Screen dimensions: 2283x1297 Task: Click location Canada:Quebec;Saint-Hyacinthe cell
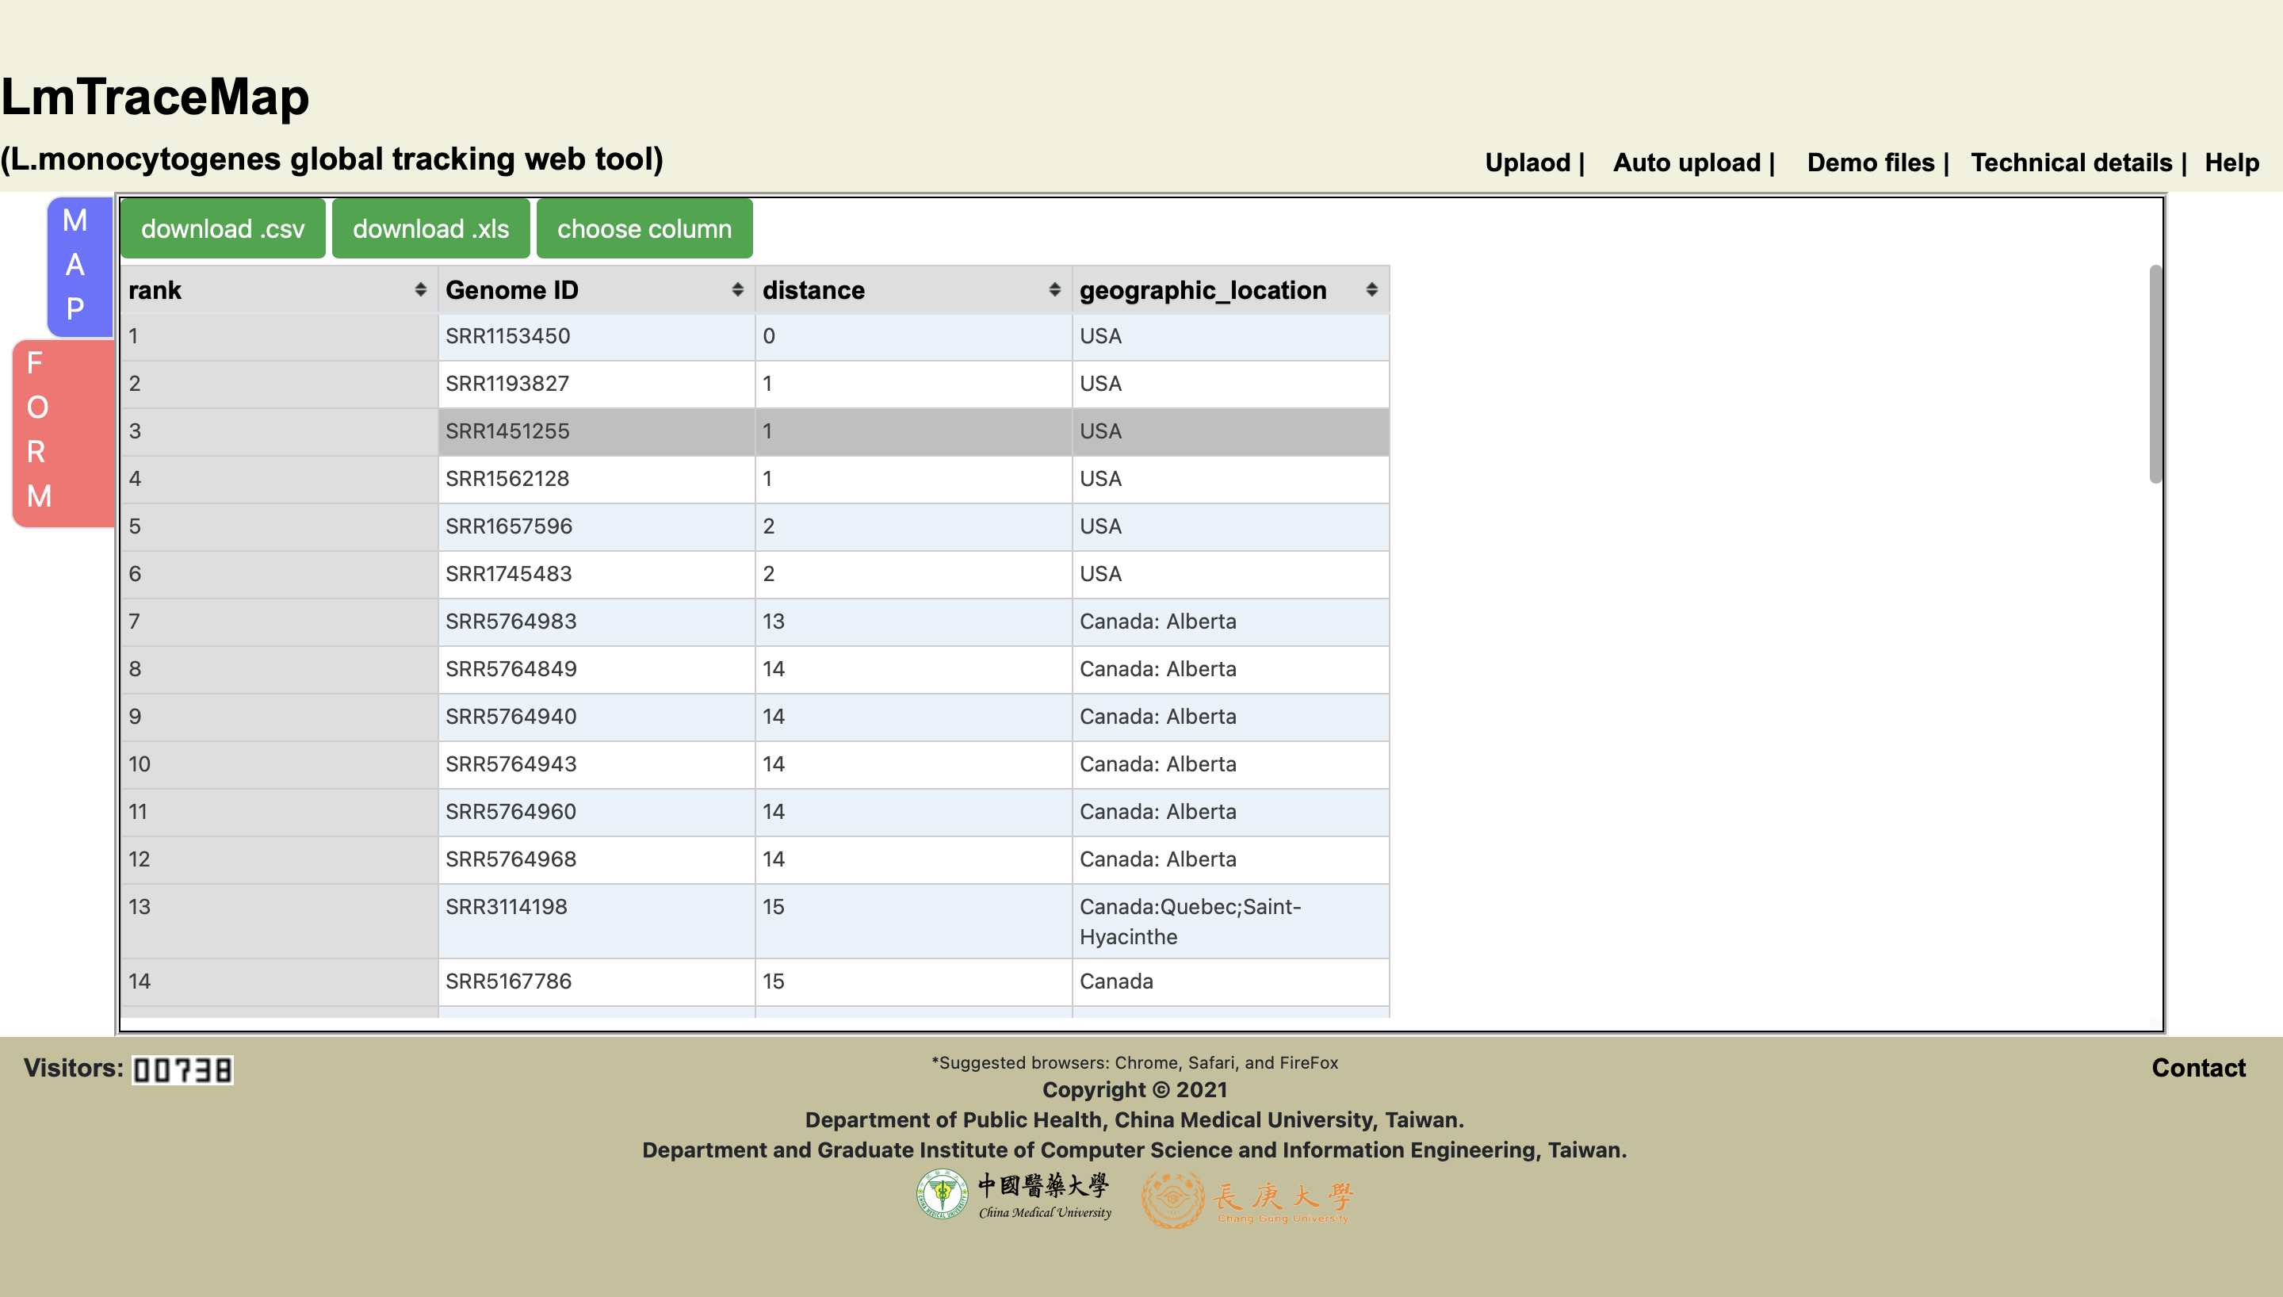click(1230, 921)
